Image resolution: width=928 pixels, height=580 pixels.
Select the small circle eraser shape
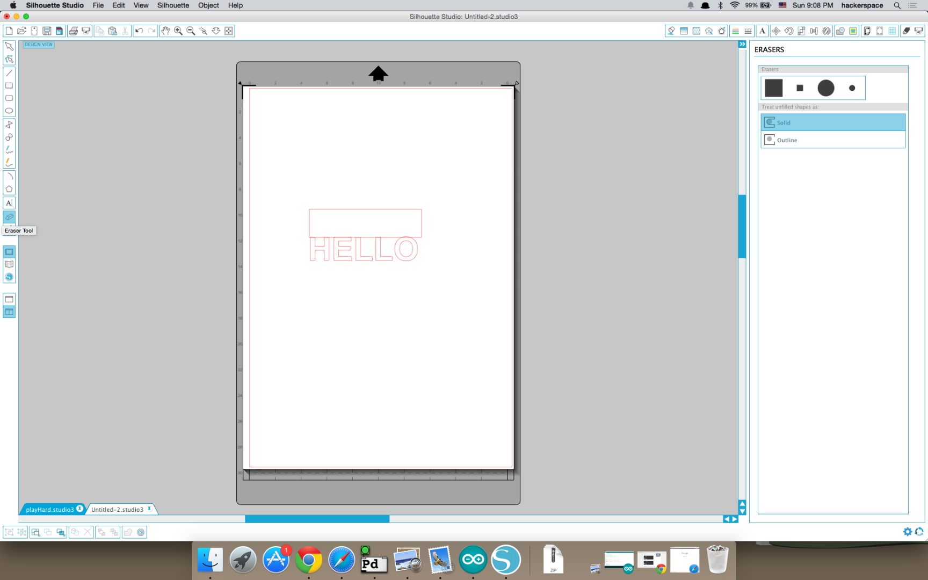tap(852, 88)
